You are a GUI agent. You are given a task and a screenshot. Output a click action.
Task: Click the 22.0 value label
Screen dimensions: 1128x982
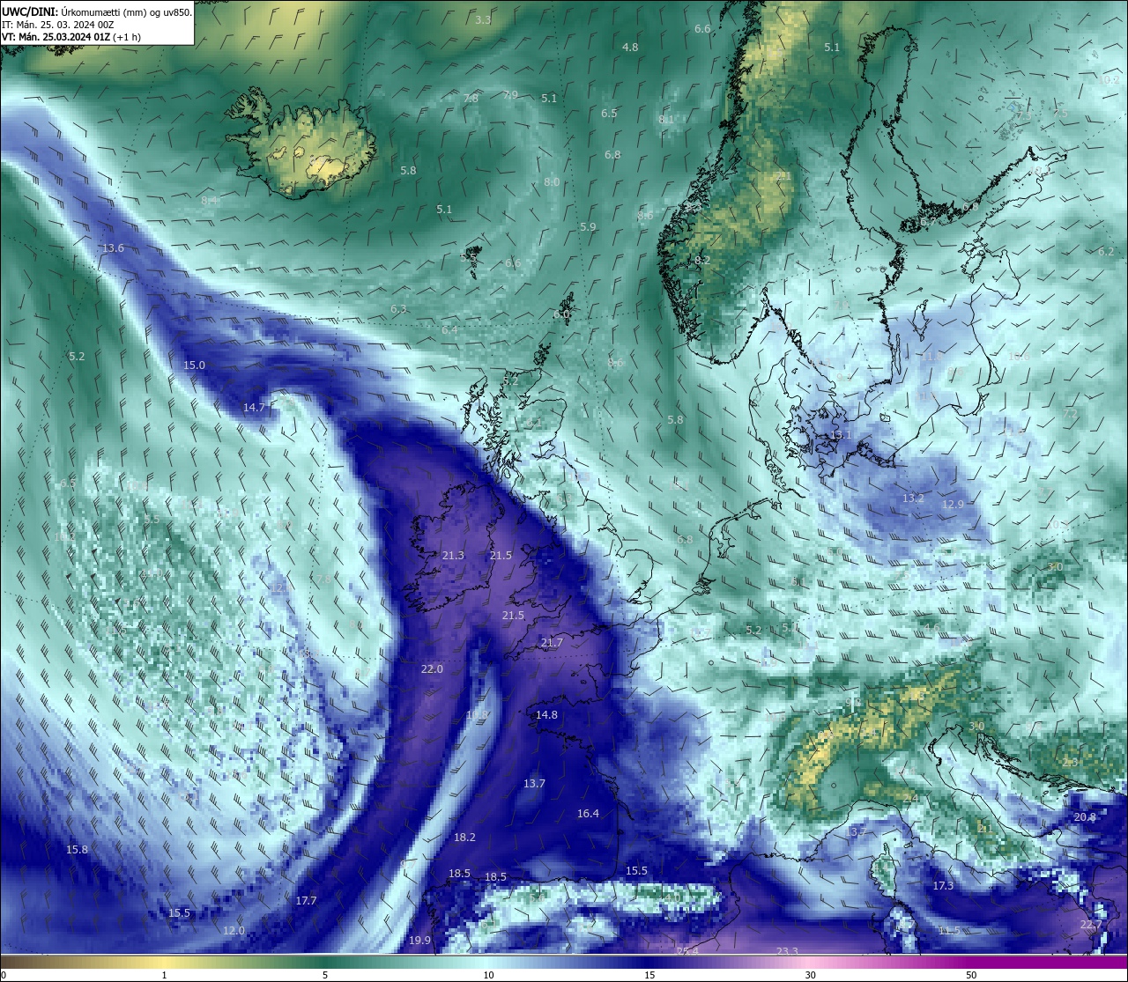(432, 669)
